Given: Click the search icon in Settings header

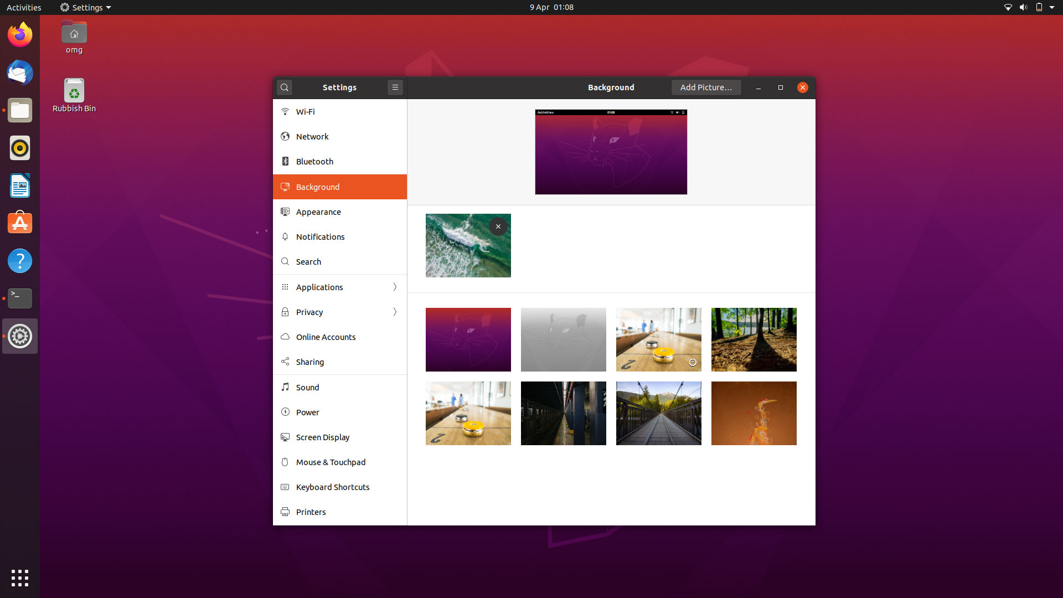Looking at the screenshot, I should tap(285, 87).
